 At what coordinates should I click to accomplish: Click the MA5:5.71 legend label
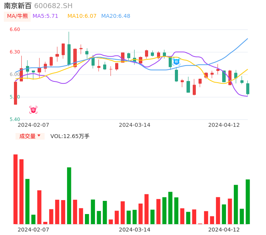point(45,16)
